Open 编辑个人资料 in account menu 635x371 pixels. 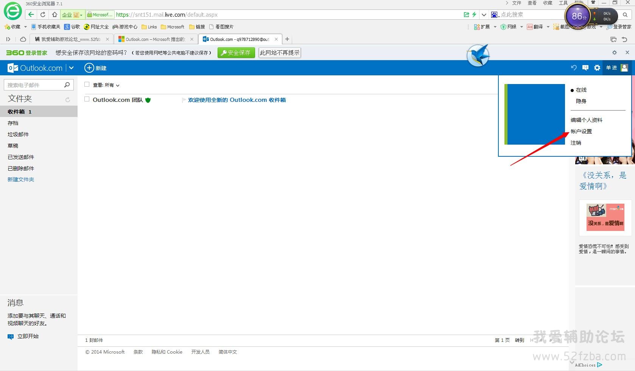(586, 120)
